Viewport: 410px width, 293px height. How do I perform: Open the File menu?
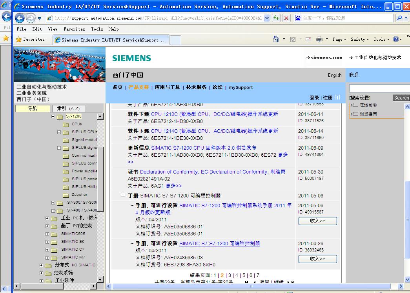pyautogui.click(x=21, y=29)
